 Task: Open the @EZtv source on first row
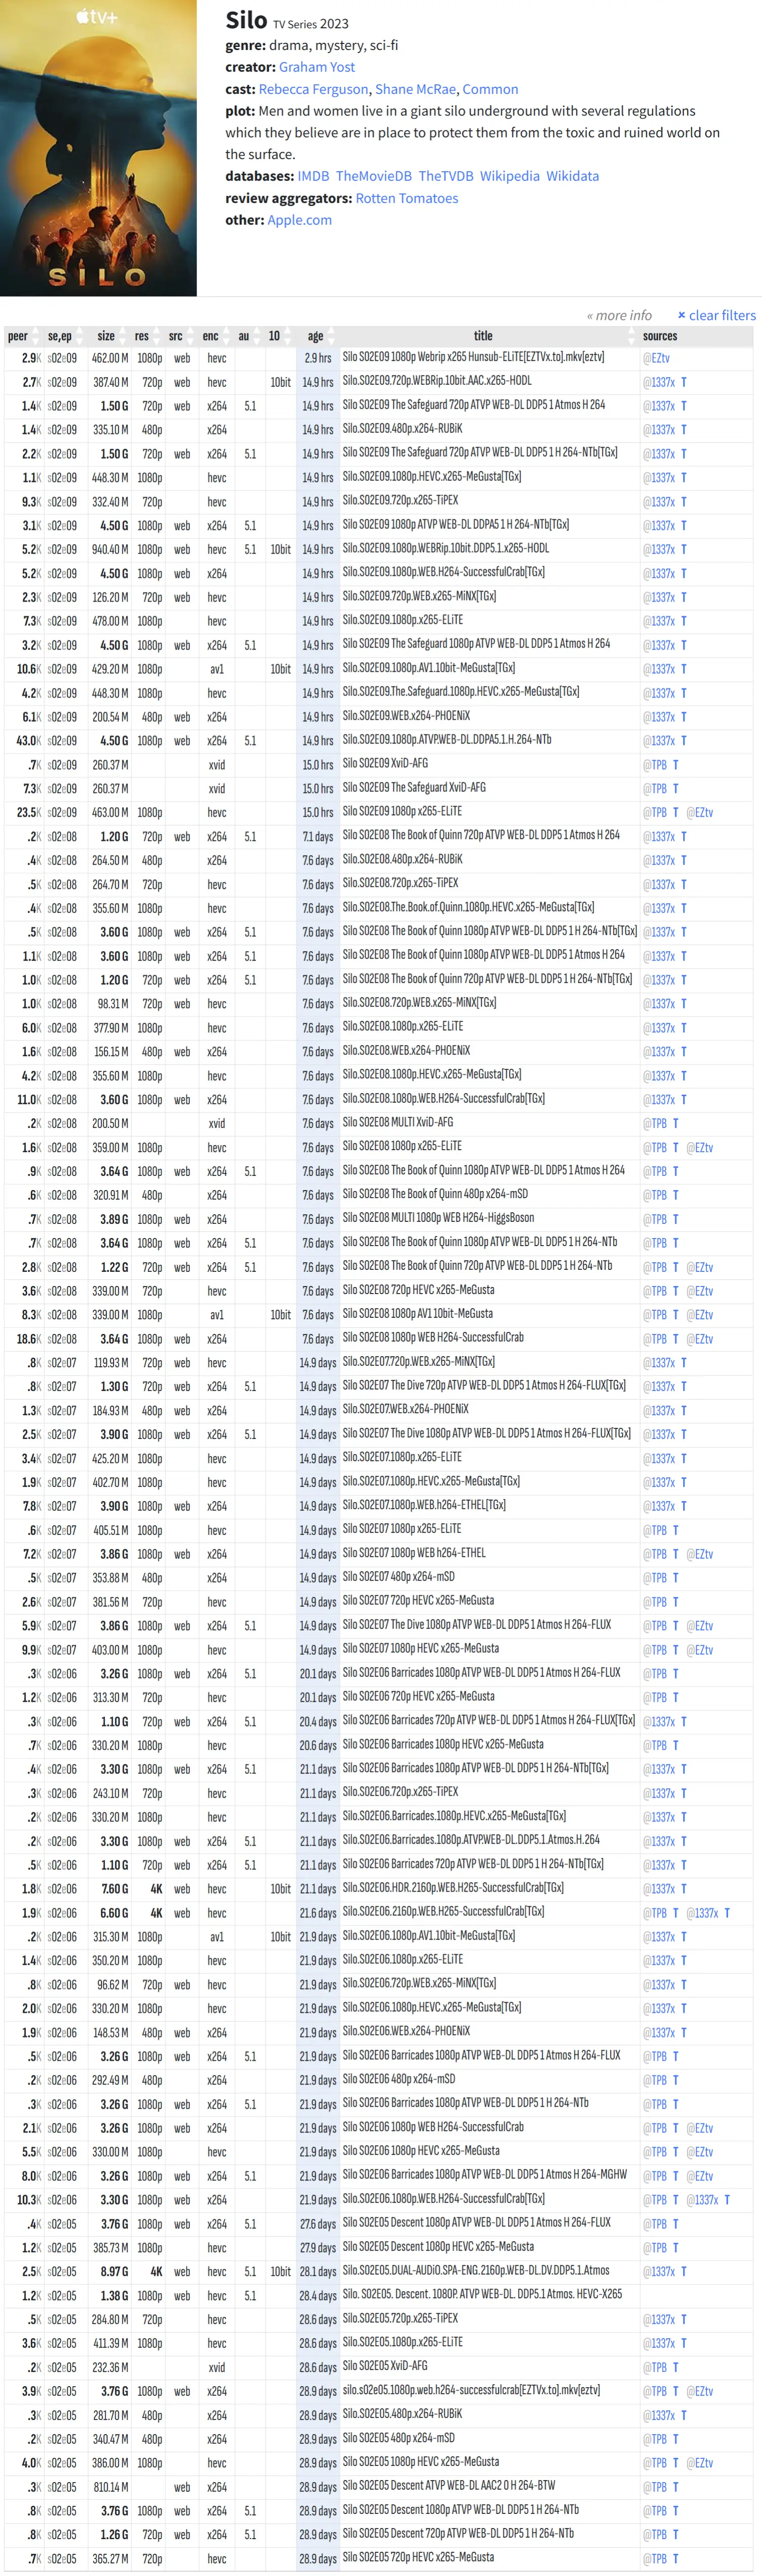pyautogui.click(x=656, y=358)
